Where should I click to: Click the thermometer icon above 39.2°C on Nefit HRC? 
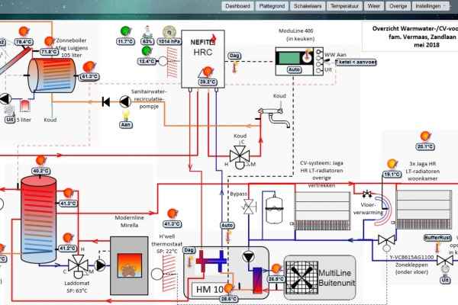coord(208,72)
